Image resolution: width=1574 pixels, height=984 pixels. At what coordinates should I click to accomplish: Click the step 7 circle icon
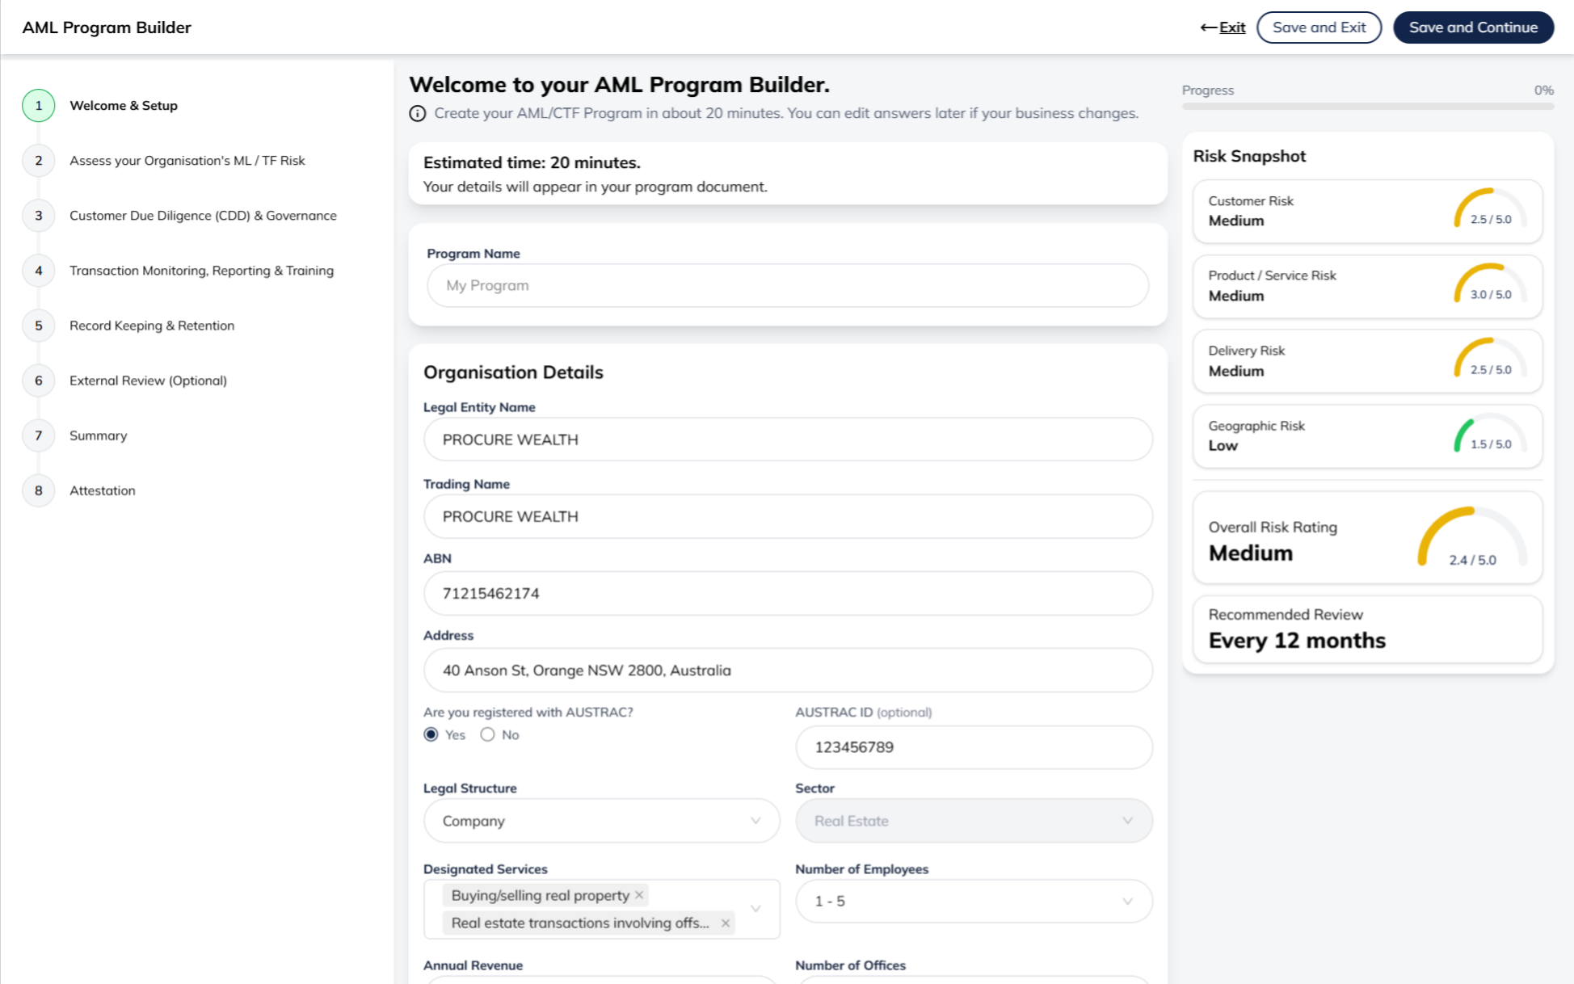(x=38, y=435)
